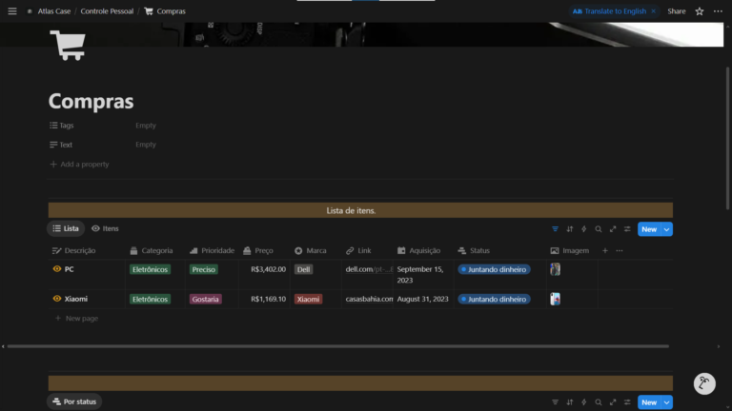Dismiss the Translate to English banner
Viewport: 732px width, 411px height.
[653, 11]
